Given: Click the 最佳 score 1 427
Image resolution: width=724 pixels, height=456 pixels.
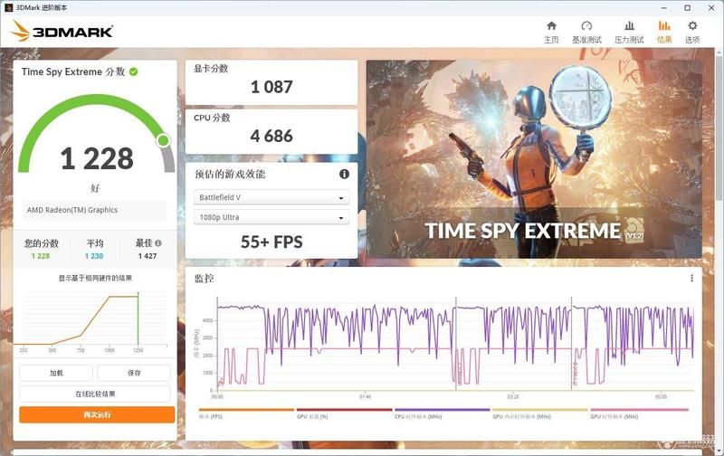Looking at the screenshot, I should [148, 256].
